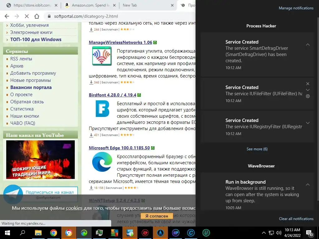319x239 pixels.
Task: Open the Статистика sidebar link
Action: pos(22,109)
